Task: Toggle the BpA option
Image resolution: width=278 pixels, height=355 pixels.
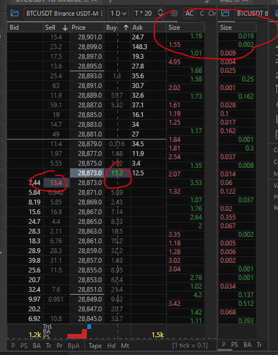Action: [x=74, y=346]
